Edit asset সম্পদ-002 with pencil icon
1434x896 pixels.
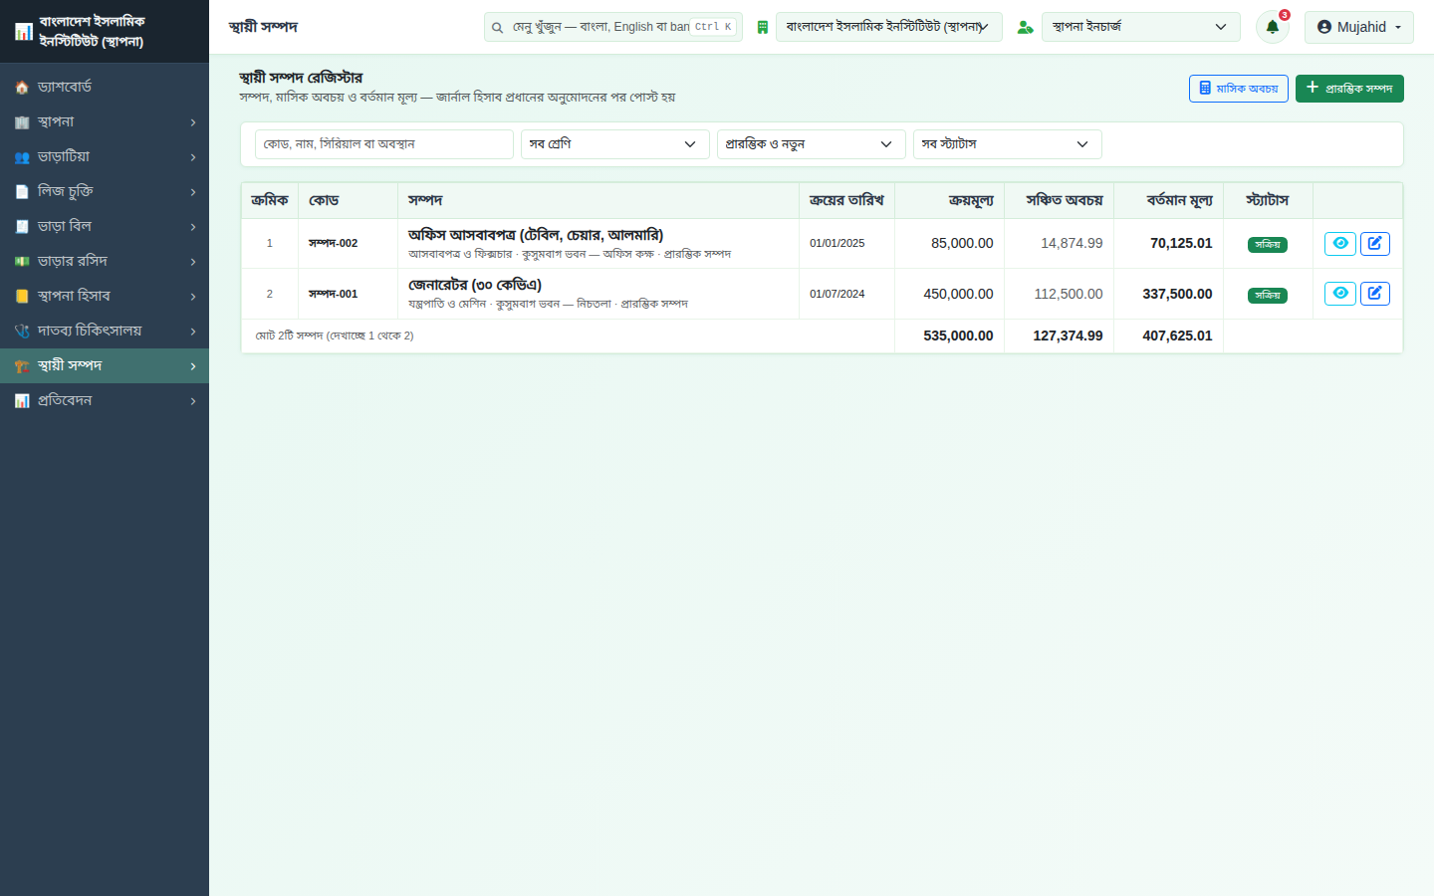(x=1375, y=244)
